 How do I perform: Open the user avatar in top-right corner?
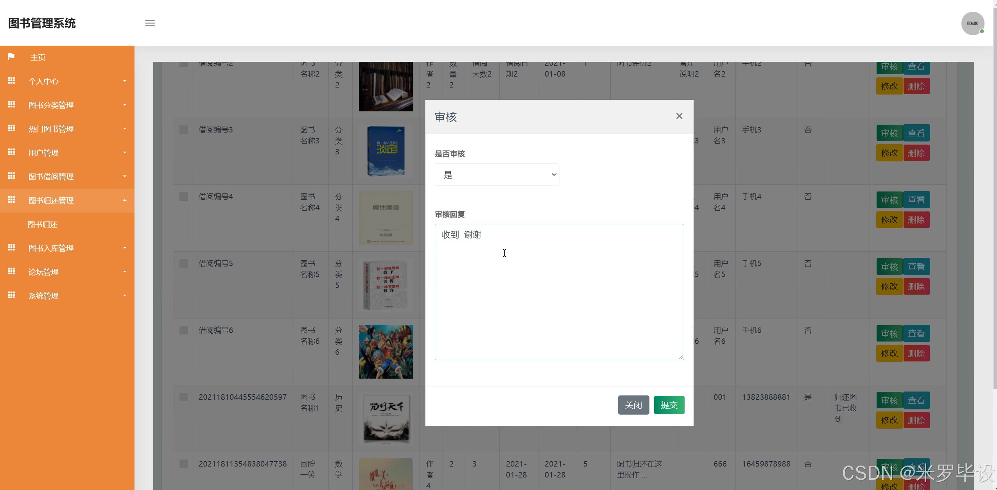[x=972, y=23]
